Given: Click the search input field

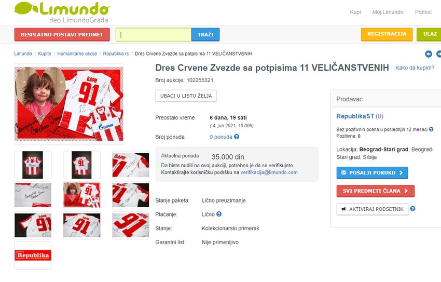Looking at the screenshot, I should 154,35.
